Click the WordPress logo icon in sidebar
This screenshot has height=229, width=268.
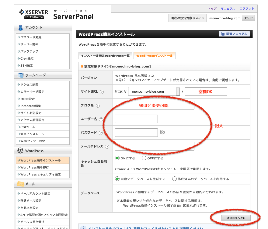coord(20,151)
